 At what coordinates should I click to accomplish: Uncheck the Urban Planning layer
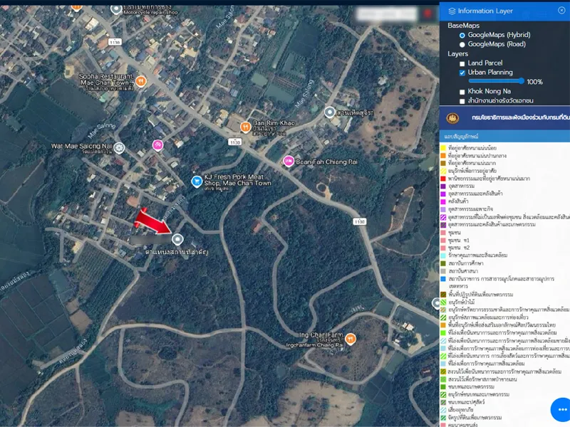click(x=462, y=73)
